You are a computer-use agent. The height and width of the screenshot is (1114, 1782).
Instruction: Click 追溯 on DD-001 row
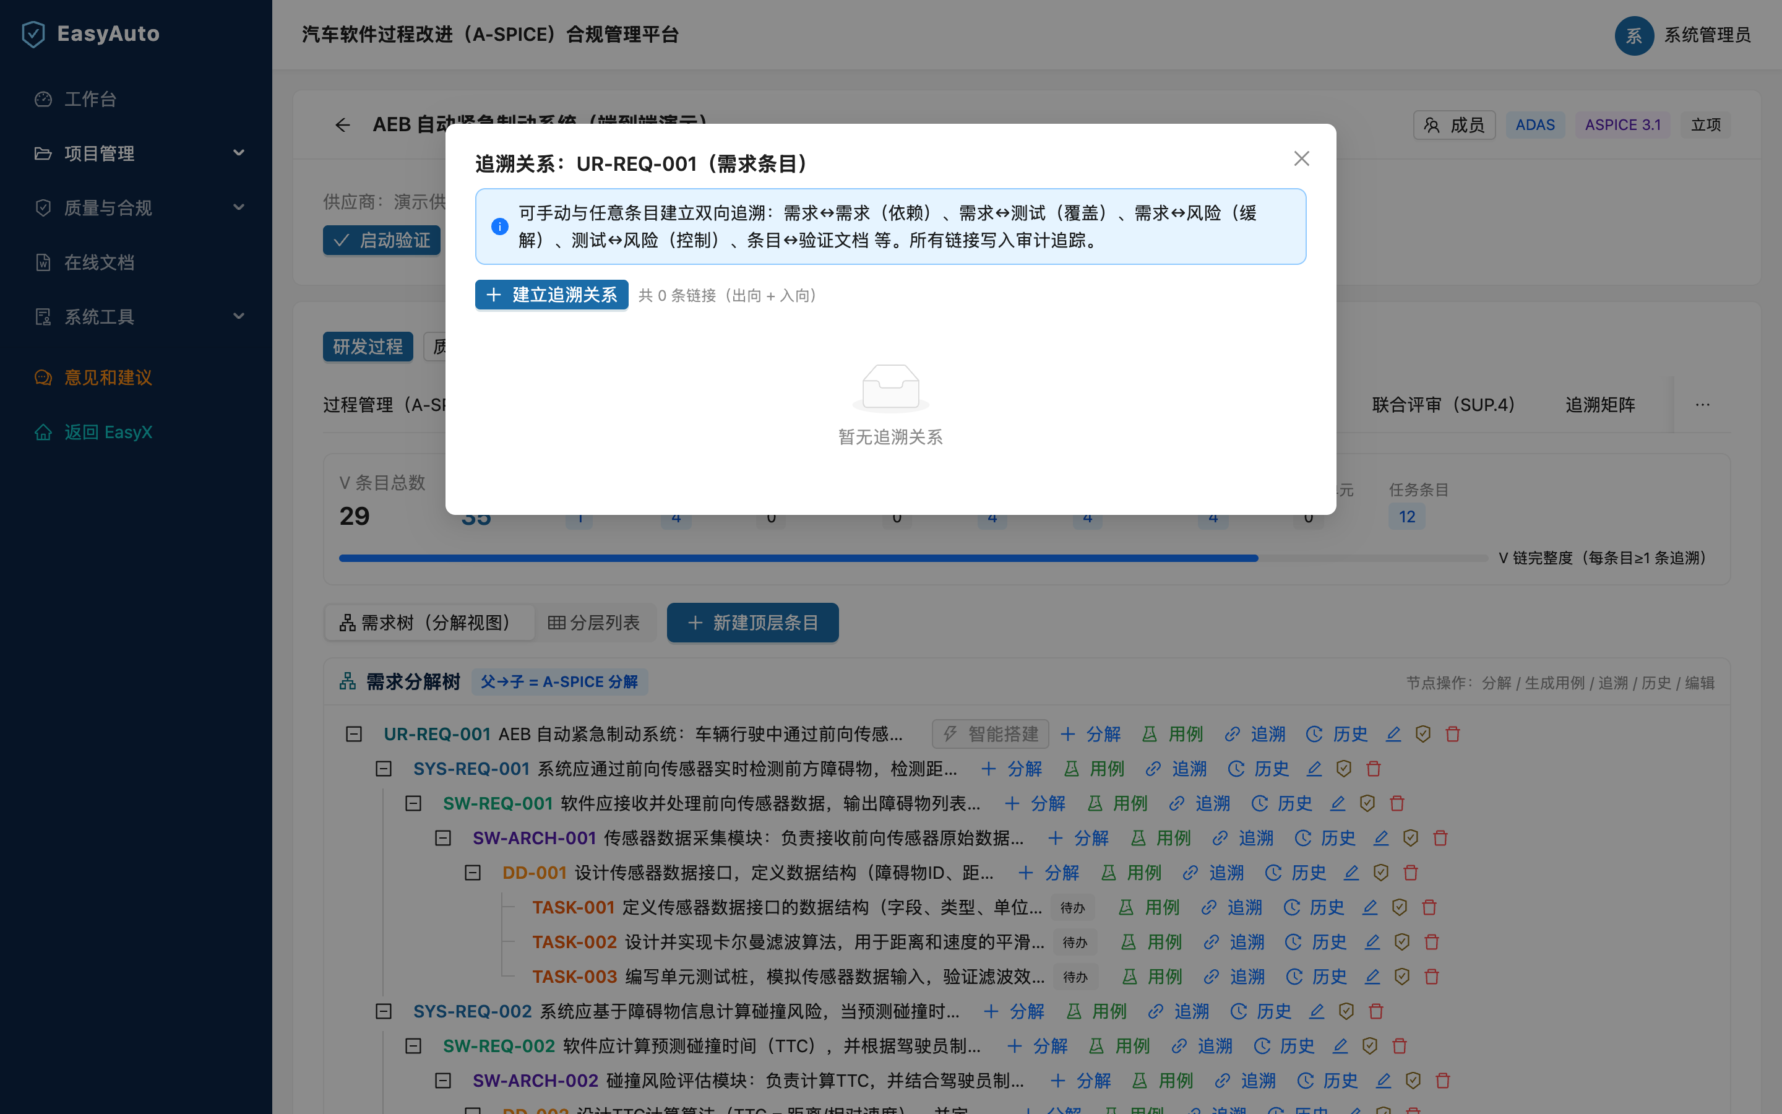pos(1213,873)
